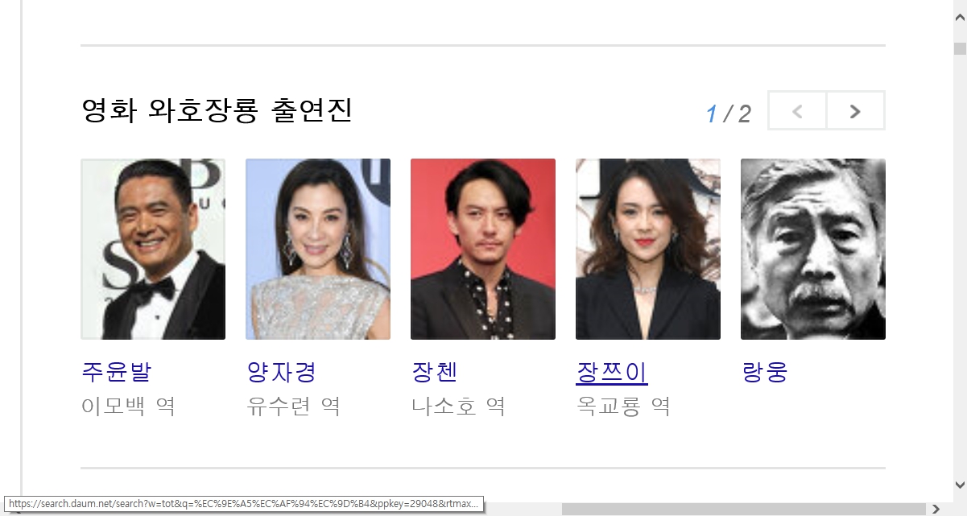Click the 이모백 역 role text
Image resolution: width=967 pixels, height=516 pixels.
[x=128, y=406]
